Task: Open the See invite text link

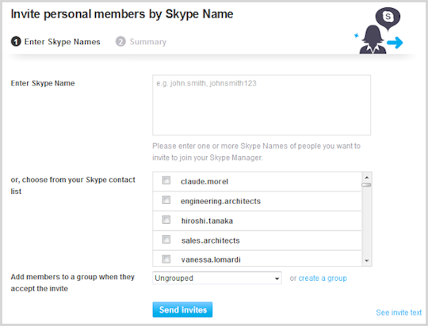Action: [x=399, y=313]
